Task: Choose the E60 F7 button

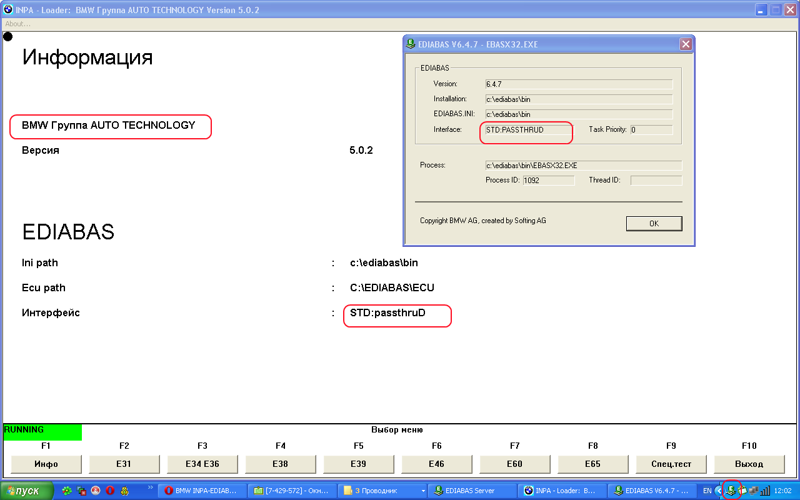Action: pyautogui.click(x=516, y=464)
